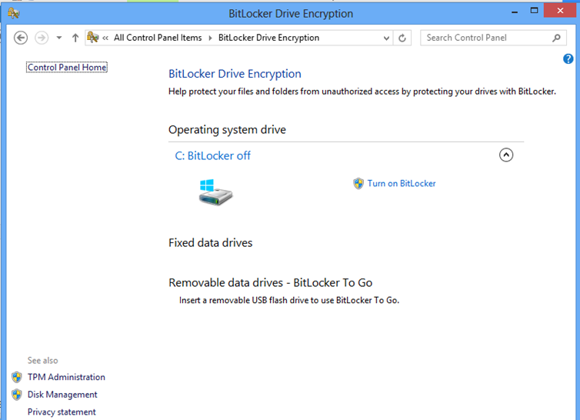Click the BitLocker Drive Encryption page title
Screen dimensions: 580x420
235,74
